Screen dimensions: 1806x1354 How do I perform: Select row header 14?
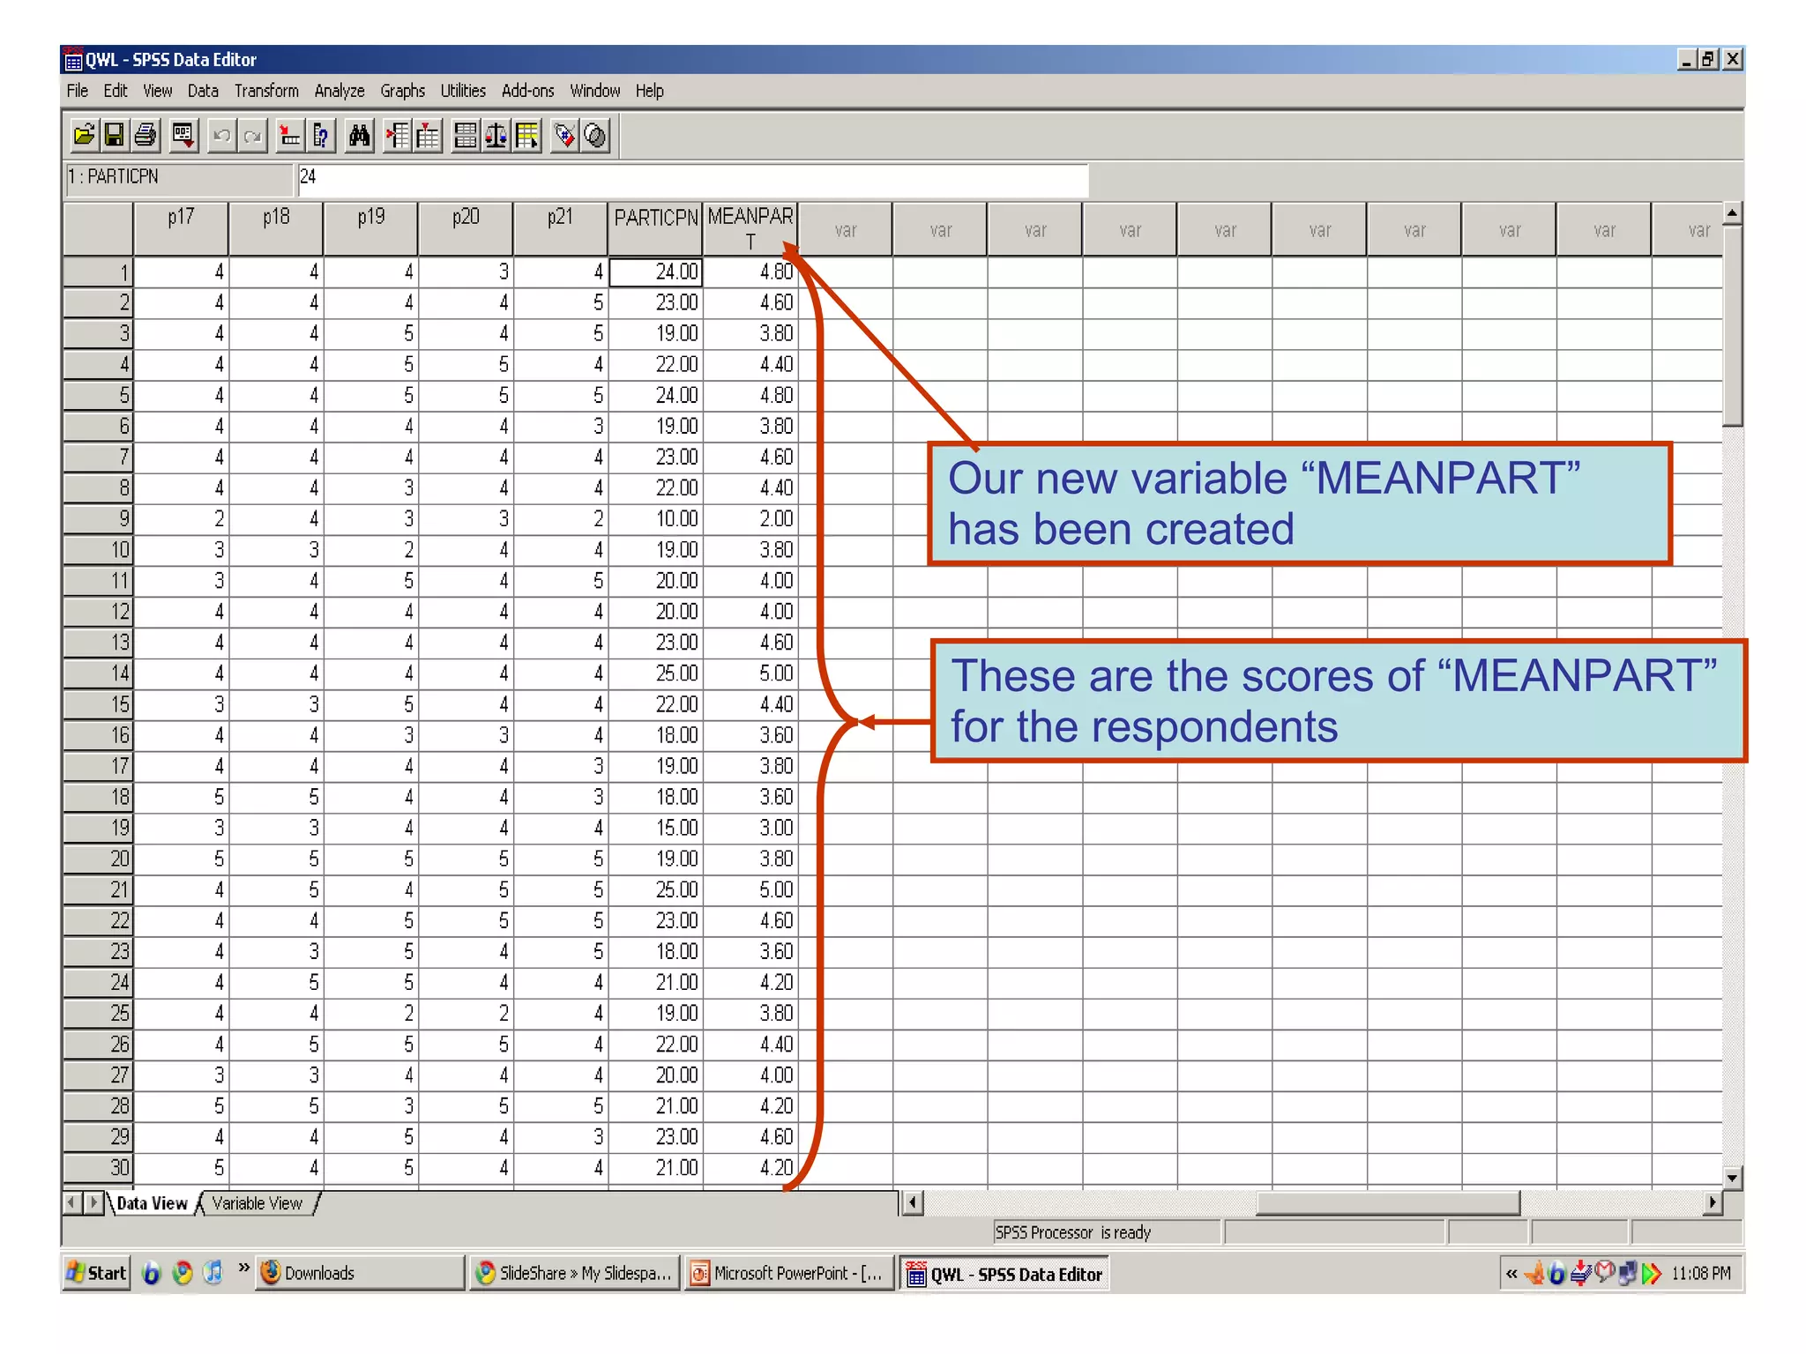coord(98,673)
